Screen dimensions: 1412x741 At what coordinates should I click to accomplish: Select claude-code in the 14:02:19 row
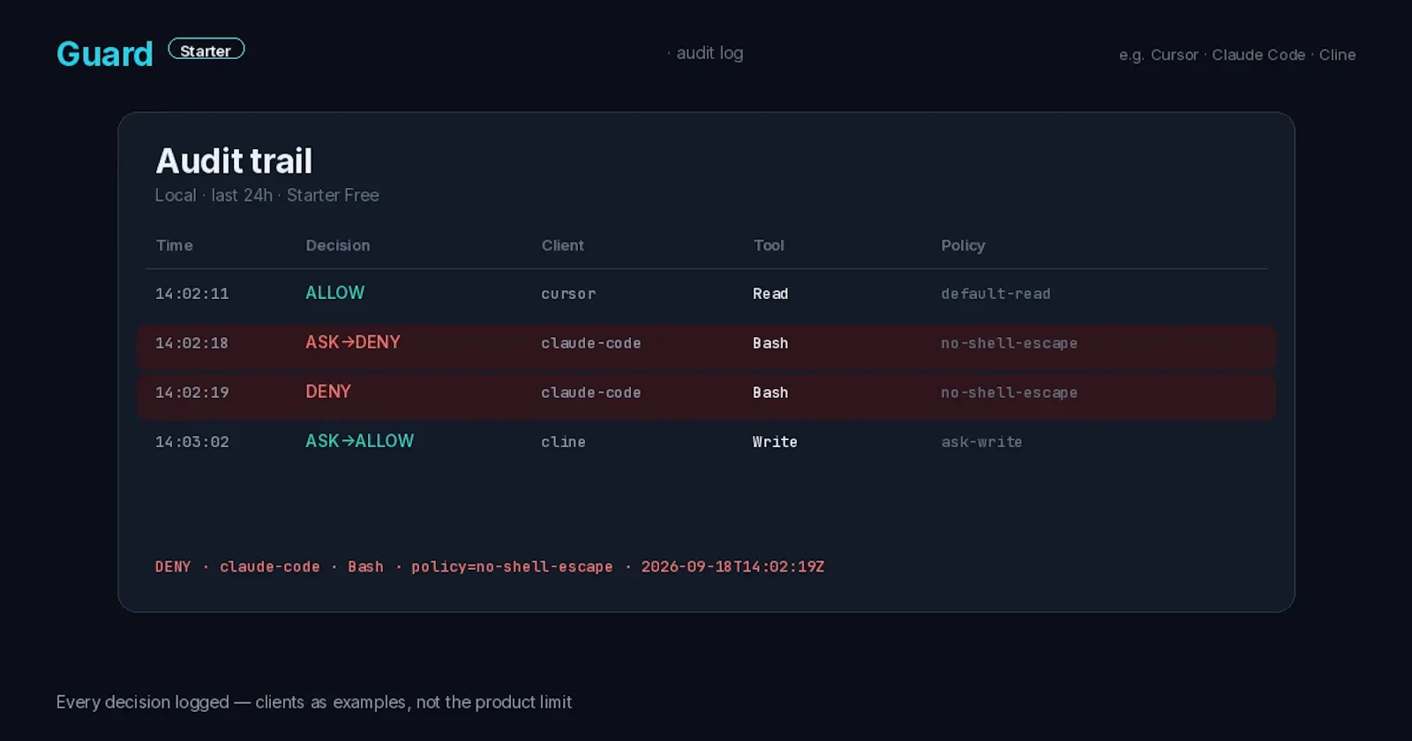pyautogui.click(x=591, y=393)
